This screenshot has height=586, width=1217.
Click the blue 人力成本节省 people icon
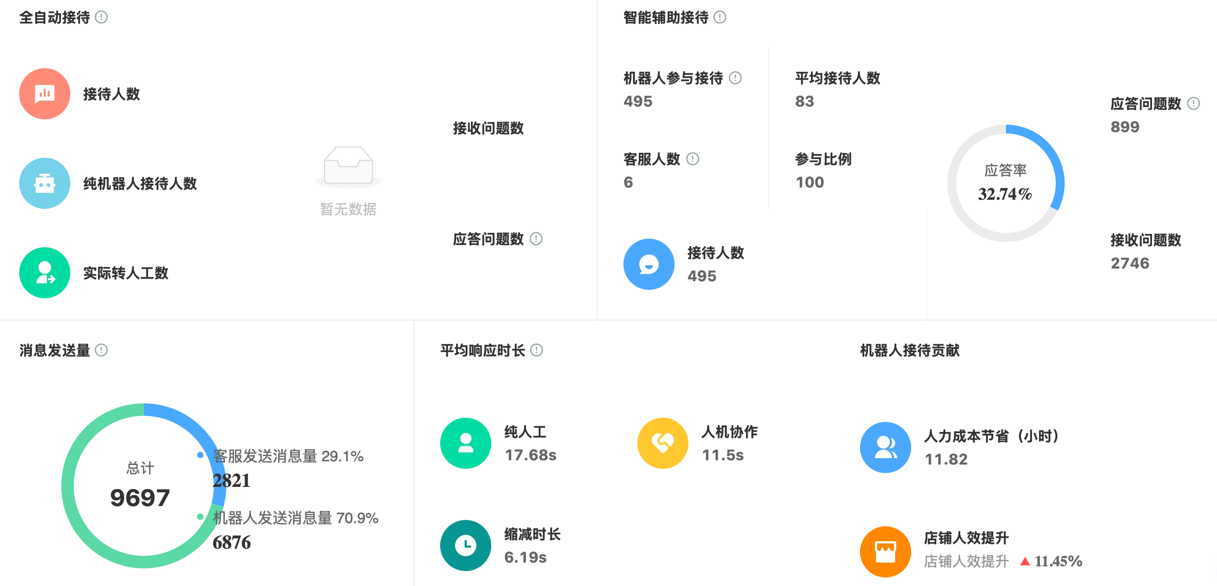(x=885, y=447)
